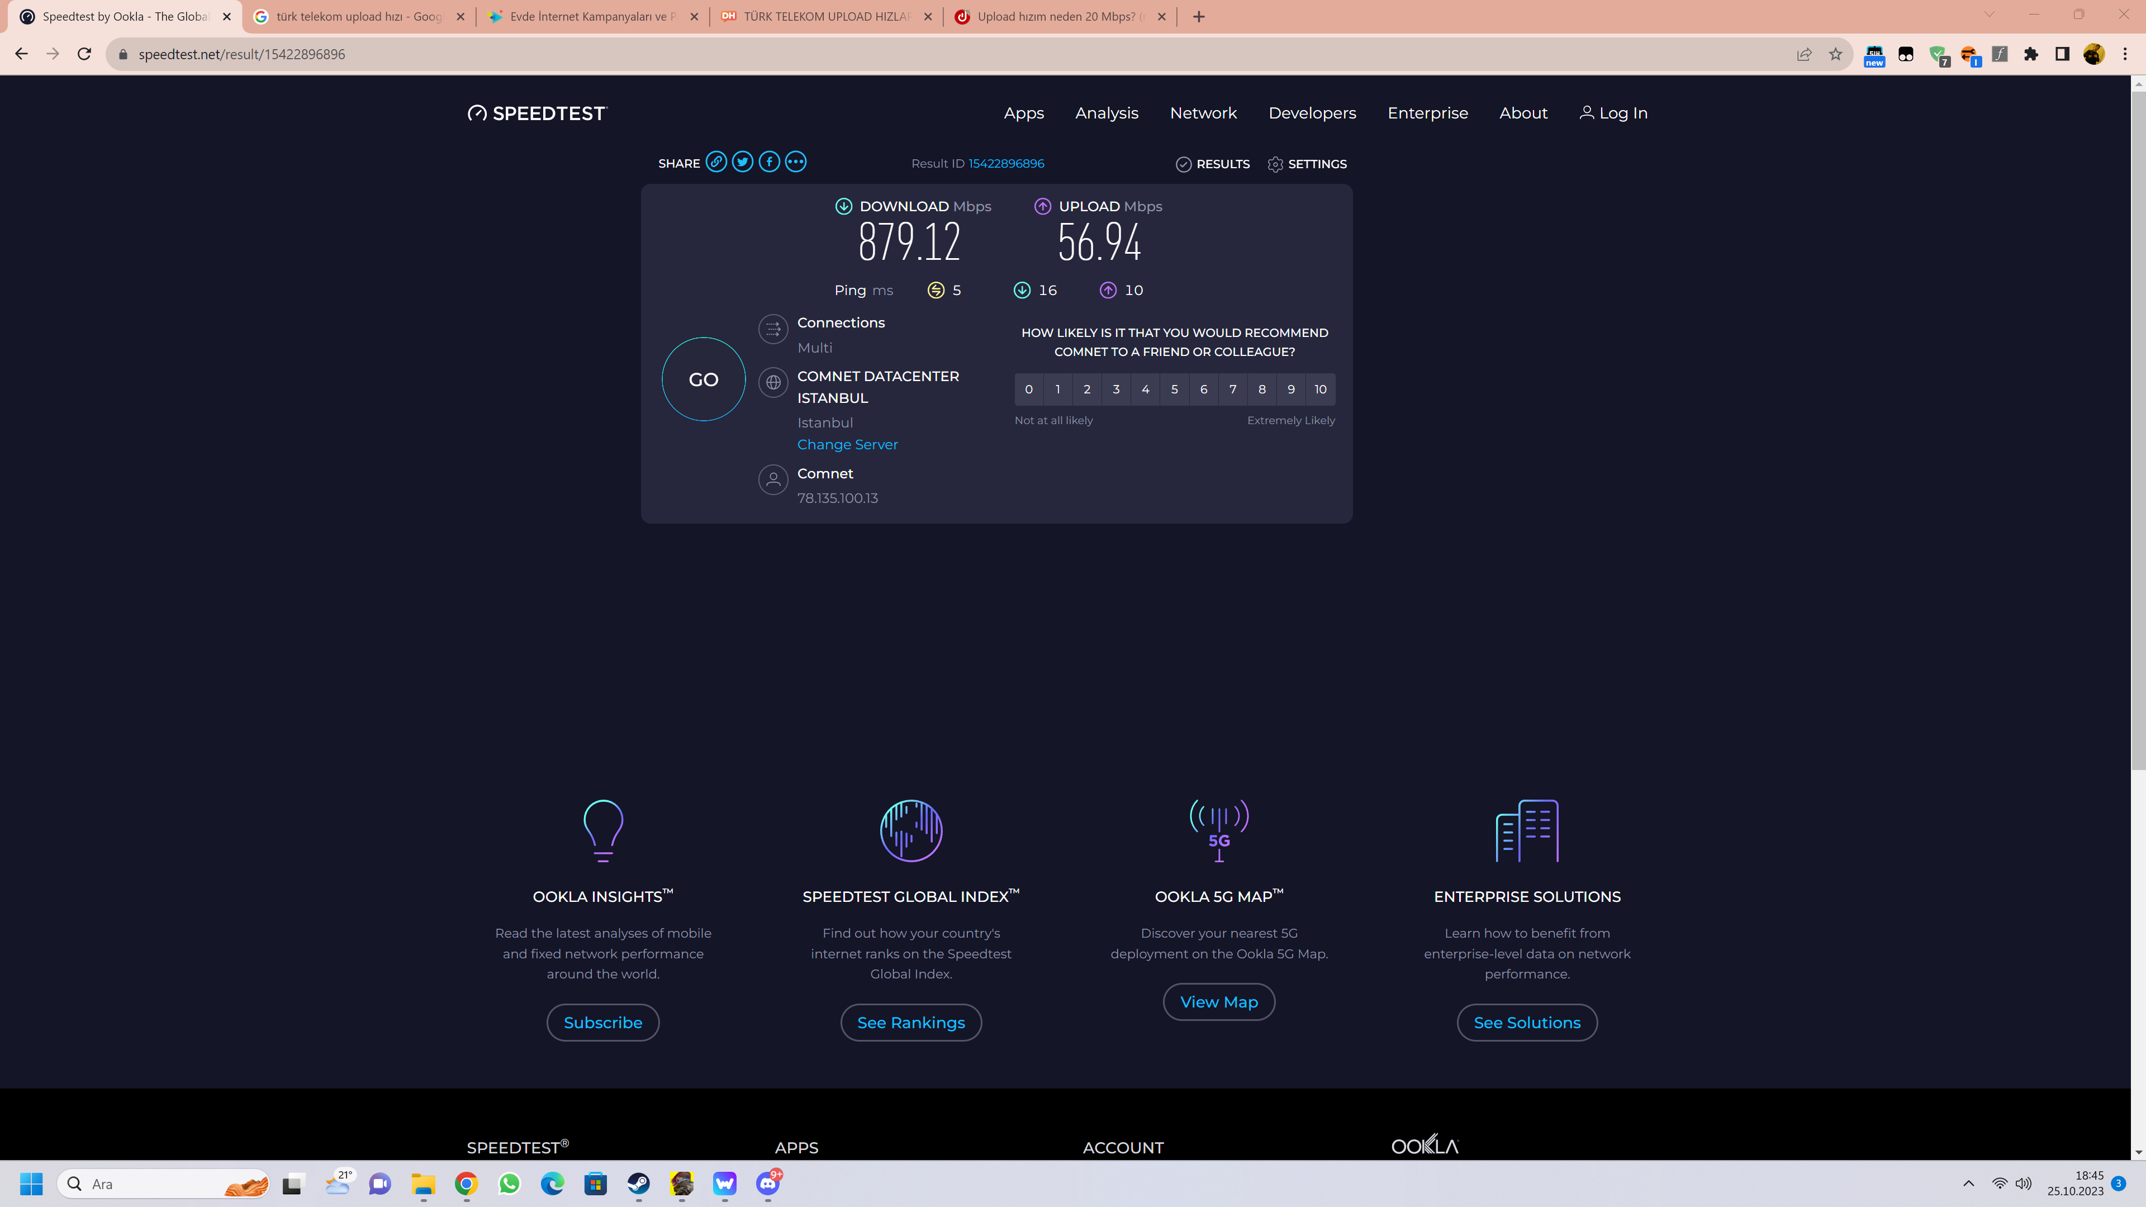The height and width of the screenshot is (1207, 2146).
Task: Open Microsoft Edge from taskbar
Action: click(552, 1184)
